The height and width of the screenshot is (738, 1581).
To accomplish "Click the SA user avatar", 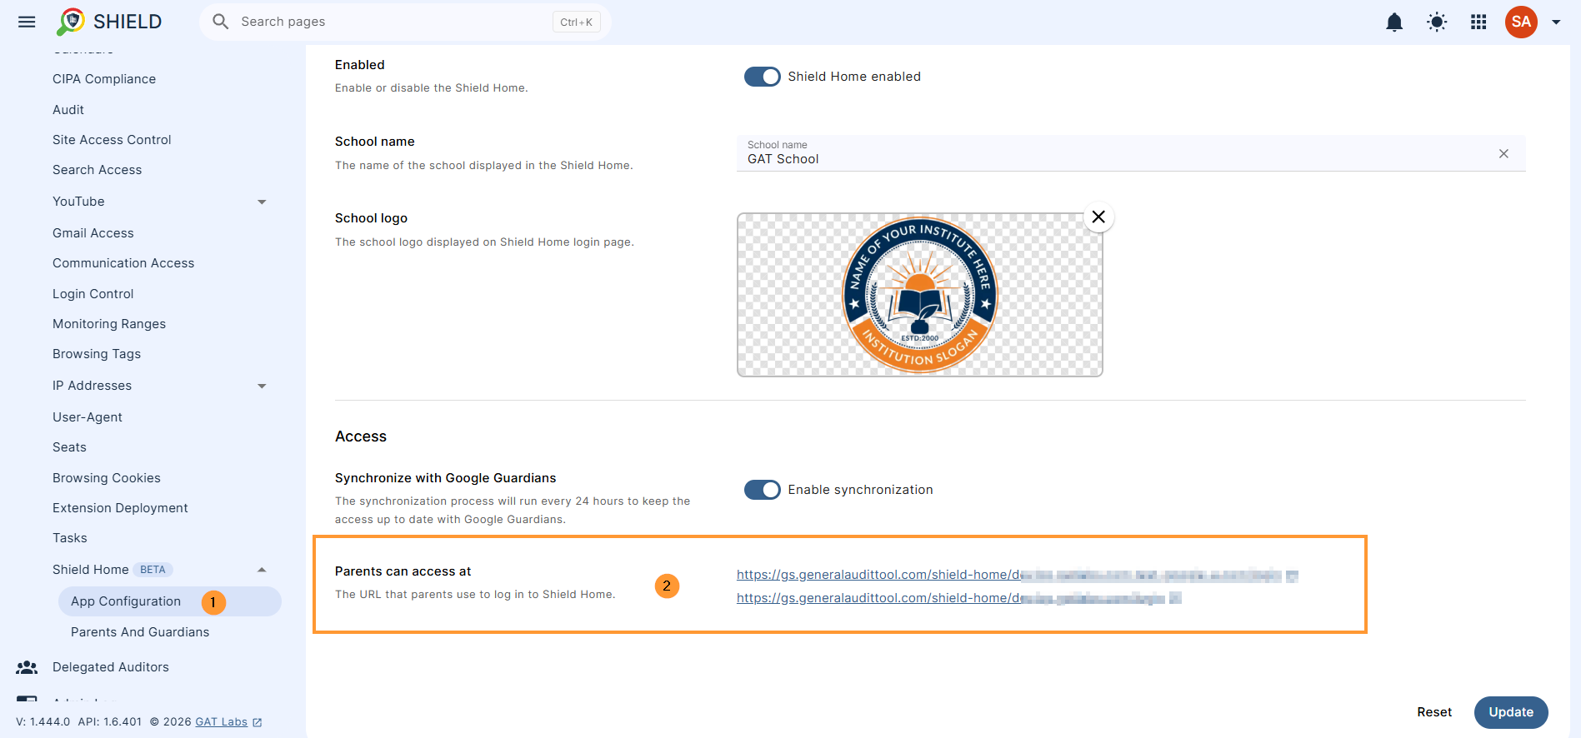I will (x=1521, y=22).
